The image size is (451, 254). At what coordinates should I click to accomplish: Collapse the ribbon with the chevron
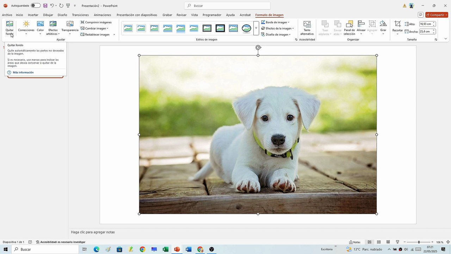point(446,39)
